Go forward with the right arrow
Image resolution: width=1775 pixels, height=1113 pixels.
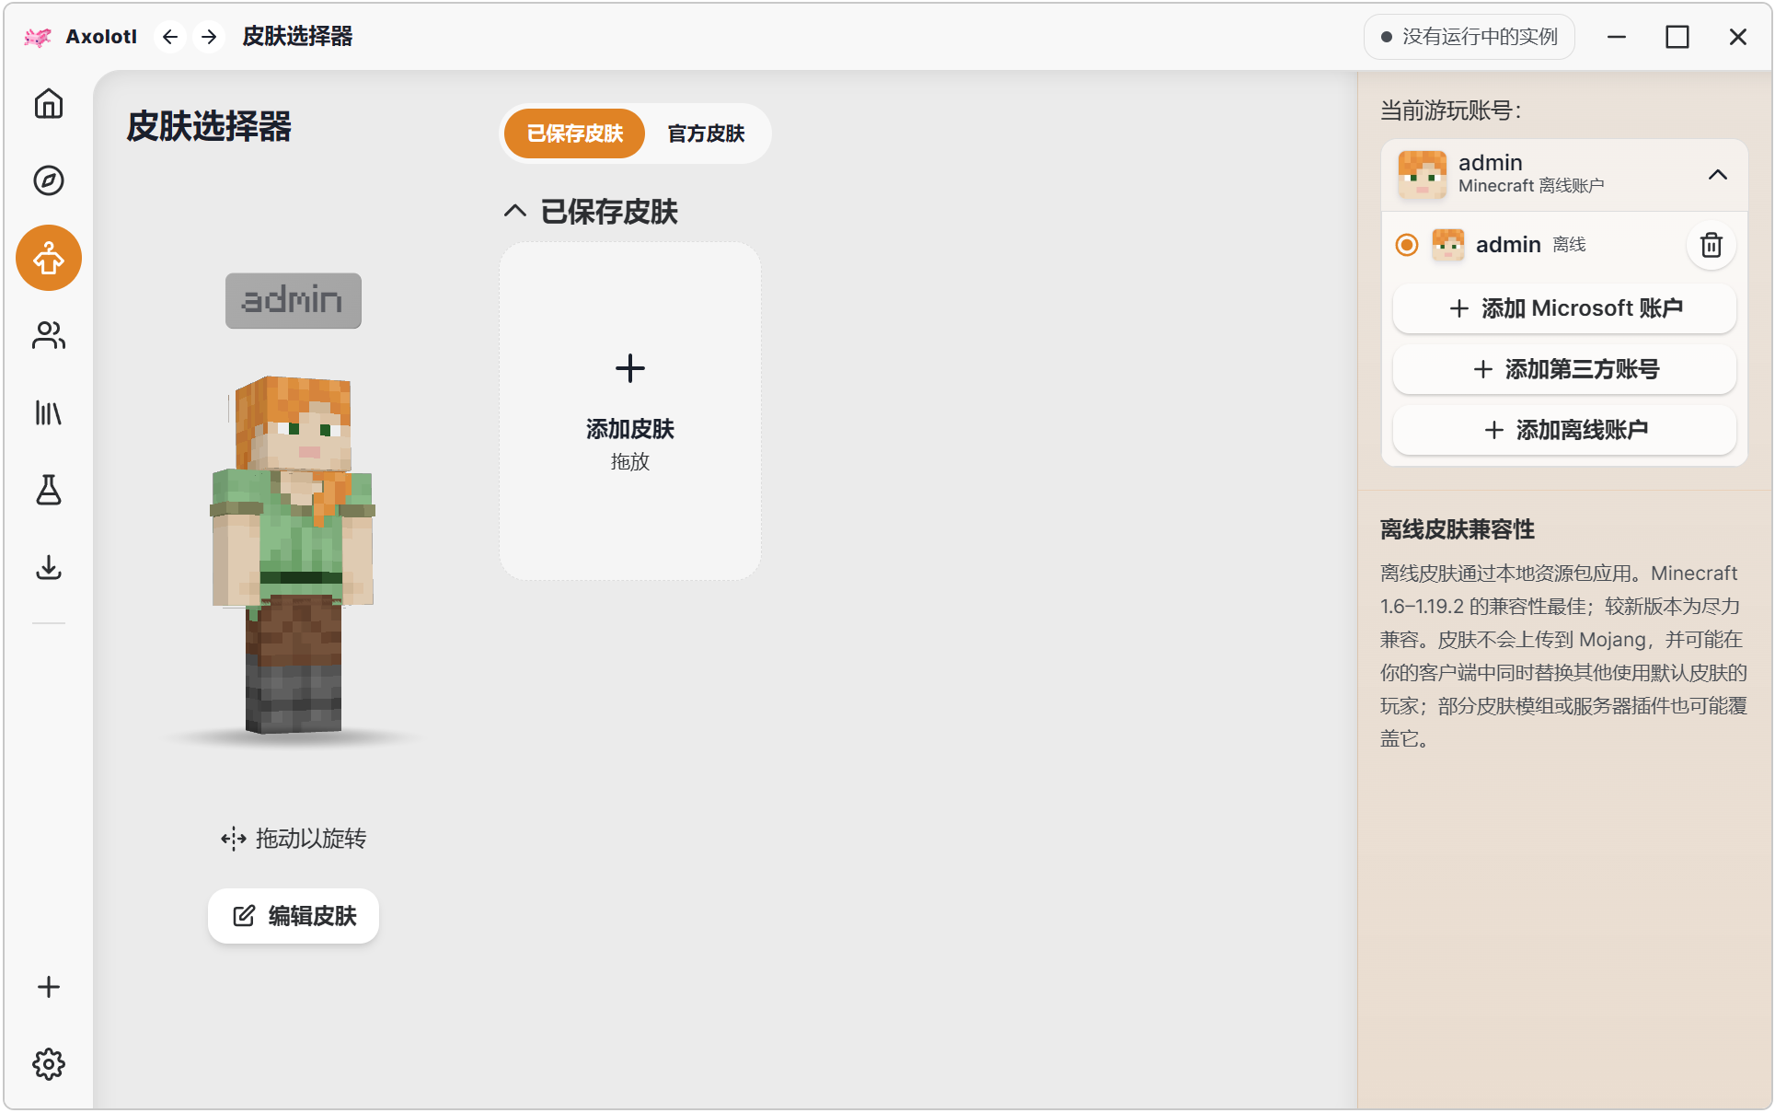pyautogui.click(x=209, y=37)
